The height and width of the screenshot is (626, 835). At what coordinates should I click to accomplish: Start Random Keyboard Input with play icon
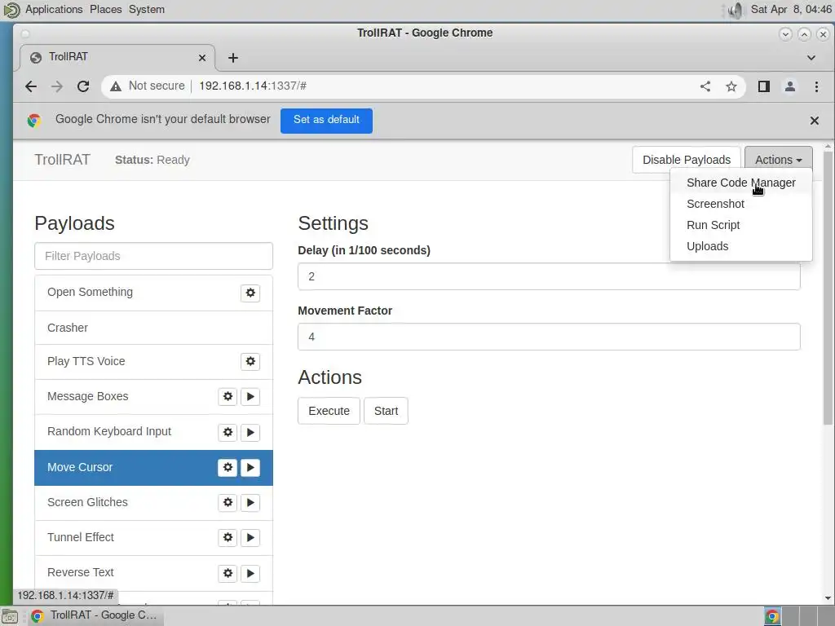[250, 432]
